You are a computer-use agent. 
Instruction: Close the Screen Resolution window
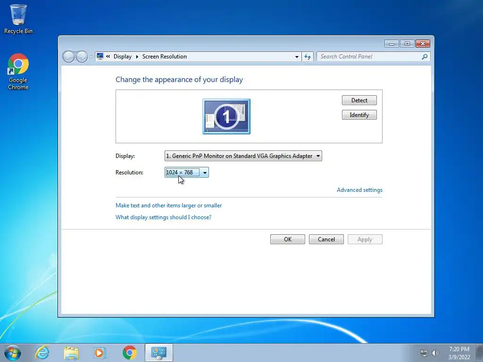point(423,44)
